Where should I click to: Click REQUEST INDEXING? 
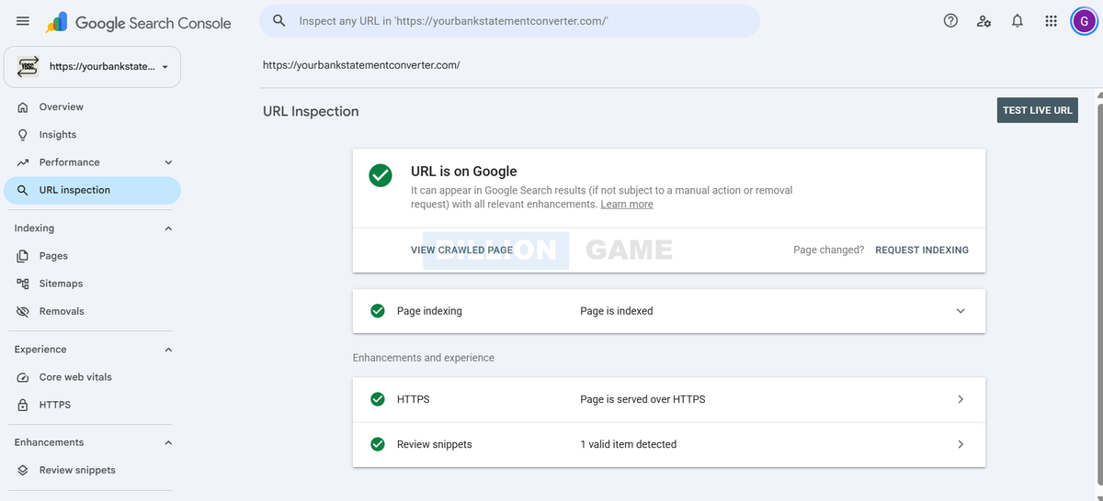(922, 250)
